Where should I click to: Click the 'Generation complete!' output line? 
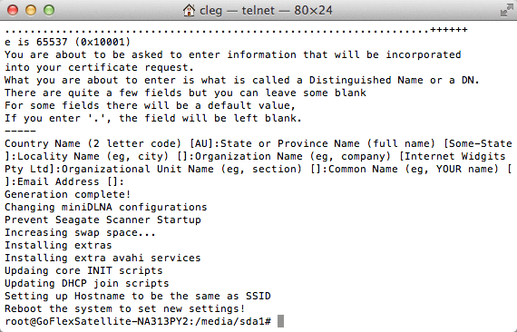coord(68,194)
